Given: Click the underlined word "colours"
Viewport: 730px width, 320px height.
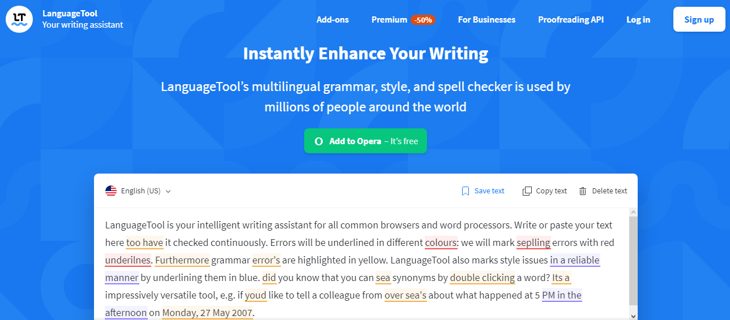Looking at the screenshot, I should coord(441,243).
